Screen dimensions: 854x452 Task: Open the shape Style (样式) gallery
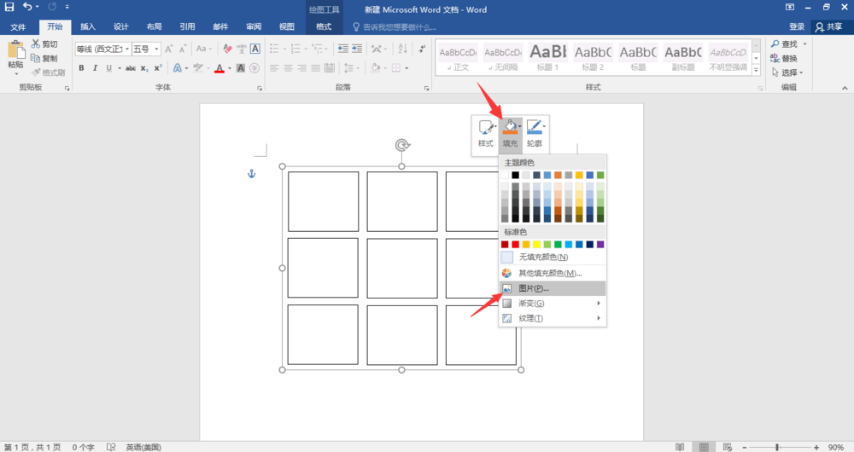[x=486, y=128]
